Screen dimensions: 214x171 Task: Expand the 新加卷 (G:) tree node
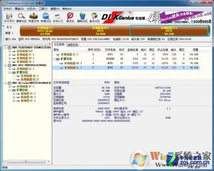[14, 93]
